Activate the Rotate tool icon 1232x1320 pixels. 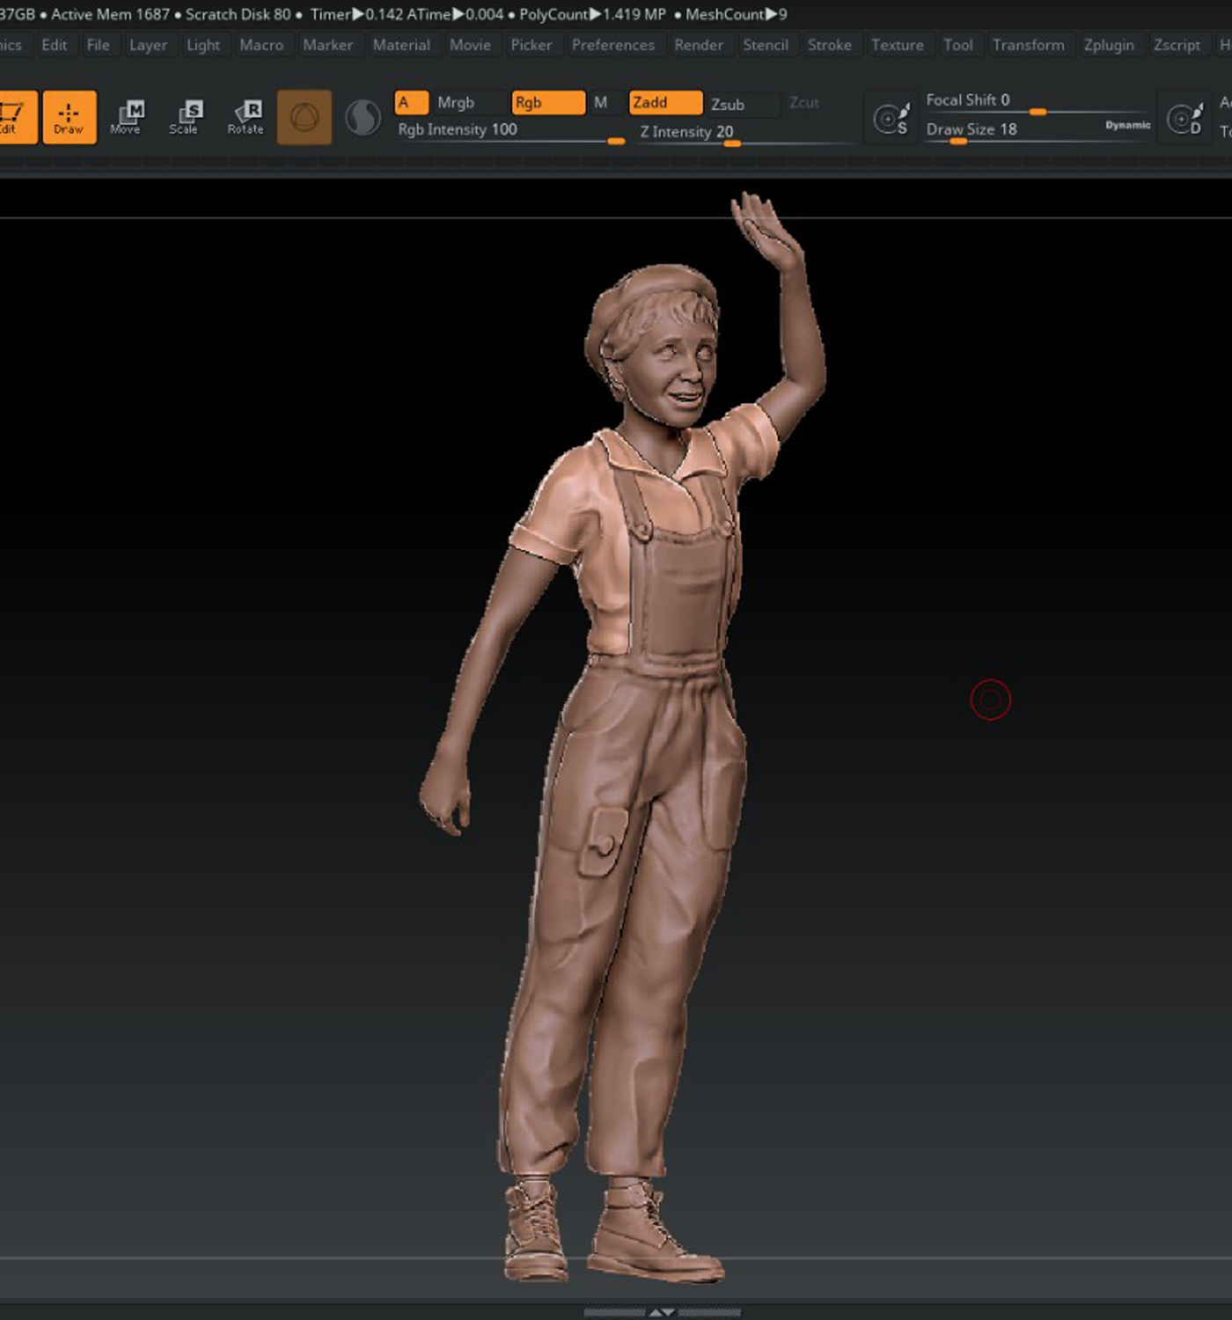coord(245,117)
